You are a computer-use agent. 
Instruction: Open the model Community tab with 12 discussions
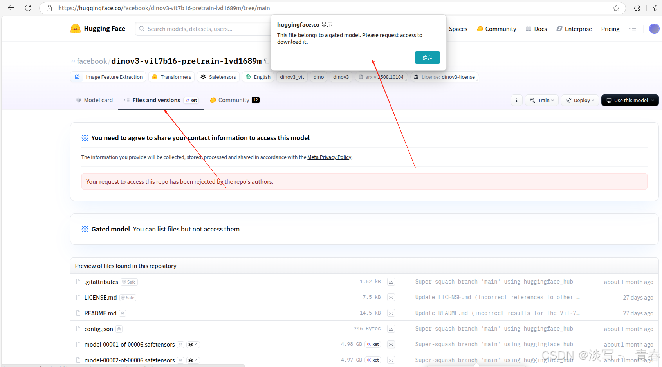pyautogui.click(x=234, y=100)
